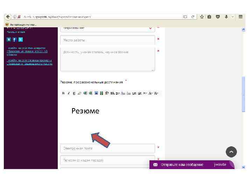Toggle Underline in the resume editor

[x=74, y=93]
